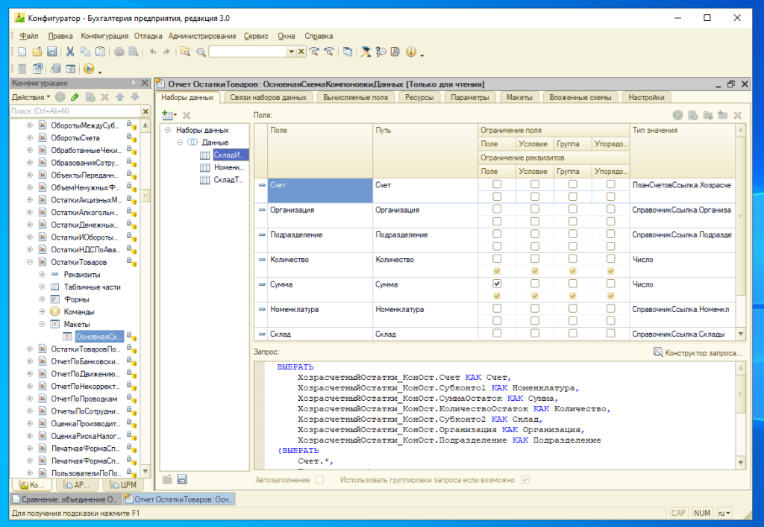764x527 pixels.
Task: Start debugging with the orange play icon
Action: pyautogui.click(x=89, y=69)
